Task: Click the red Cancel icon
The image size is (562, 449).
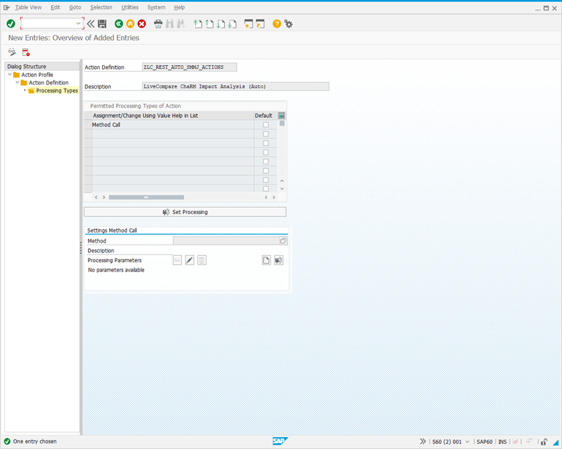Action: (x=140, y=23)
